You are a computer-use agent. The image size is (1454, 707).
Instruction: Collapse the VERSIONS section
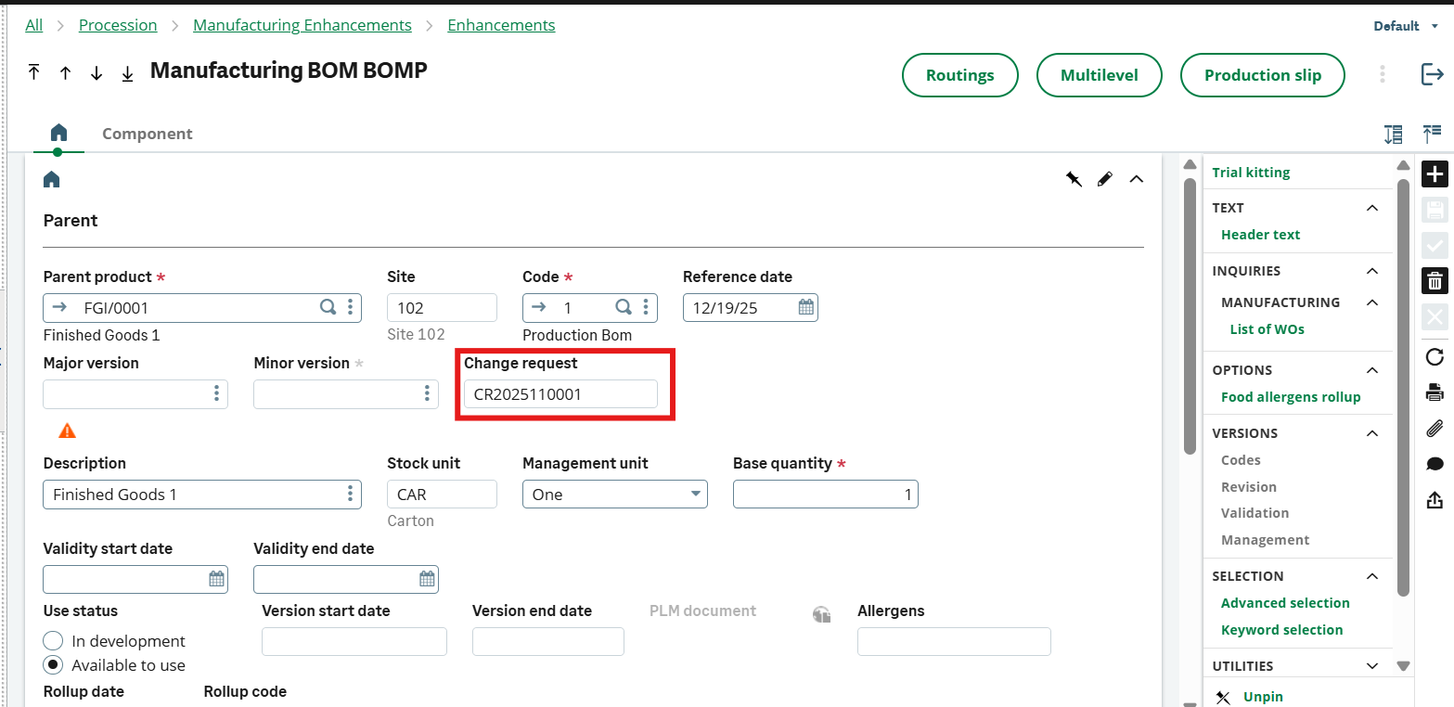pos(1371,432)
